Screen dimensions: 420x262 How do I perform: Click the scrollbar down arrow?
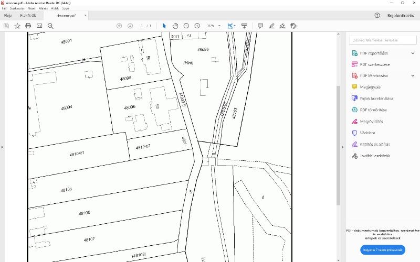[x=338, y=260]
